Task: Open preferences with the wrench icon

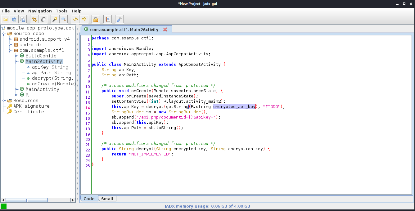Action: pos(119,19)
